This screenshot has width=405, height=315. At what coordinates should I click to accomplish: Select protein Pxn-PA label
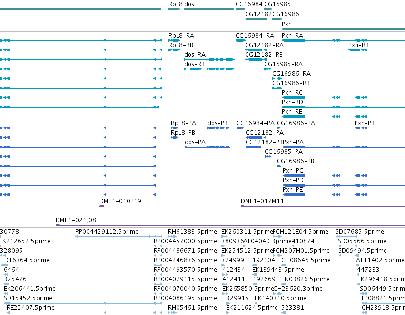point(293,142)
